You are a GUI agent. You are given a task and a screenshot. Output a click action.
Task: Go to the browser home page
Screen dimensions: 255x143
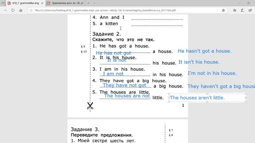[21, 10]
